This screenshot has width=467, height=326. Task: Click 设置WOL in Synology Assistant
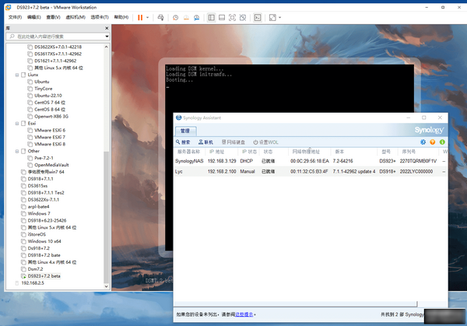pyautogui.click(x=265, y=142)
